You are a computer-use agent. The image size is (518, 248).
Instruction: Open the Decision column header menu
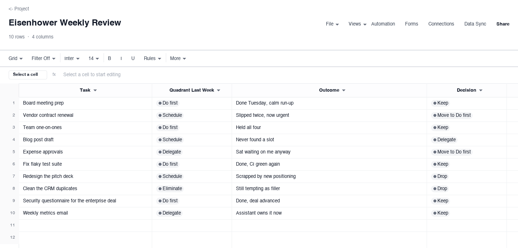coord(481,91)
